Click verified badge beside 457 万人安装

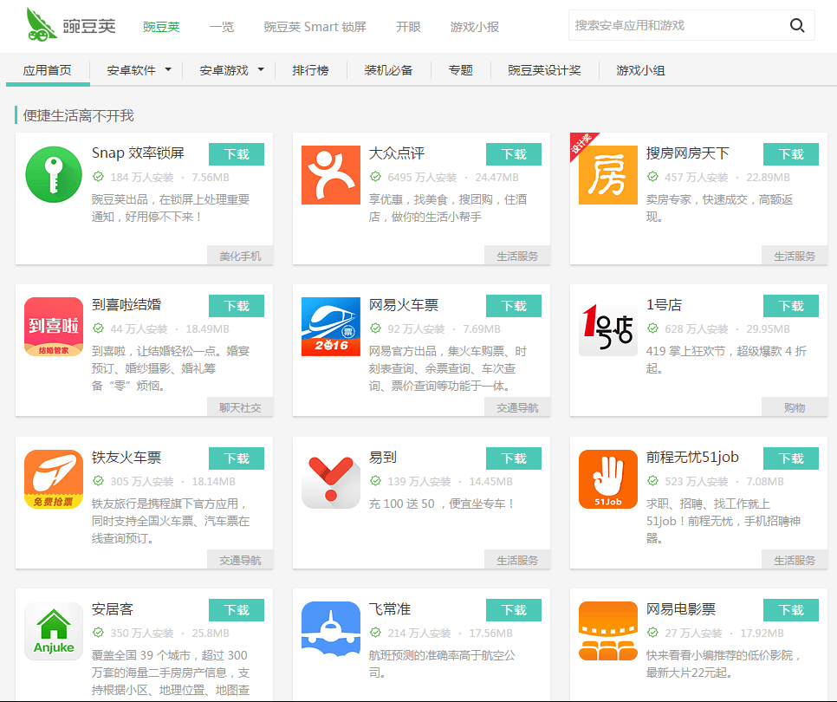coord(652,177)
